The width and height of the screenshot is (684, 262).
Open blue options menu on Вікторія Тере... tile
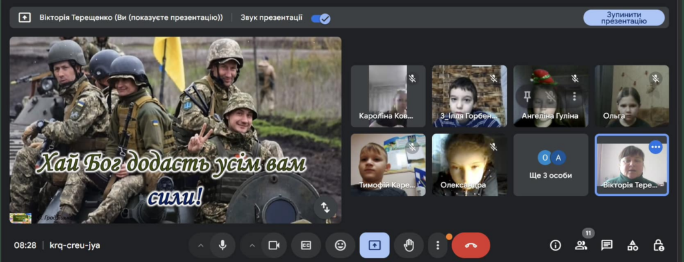655,147
